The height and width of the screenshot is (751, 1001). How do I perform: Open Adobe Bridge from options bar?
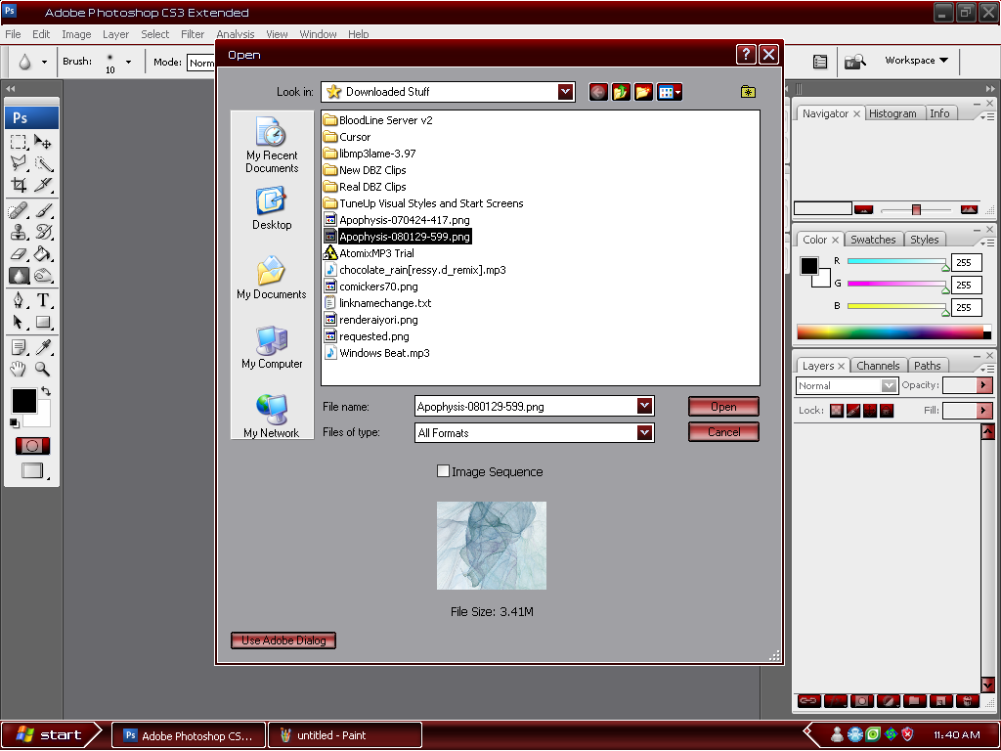pyautogui.click(x=854, y=62)
